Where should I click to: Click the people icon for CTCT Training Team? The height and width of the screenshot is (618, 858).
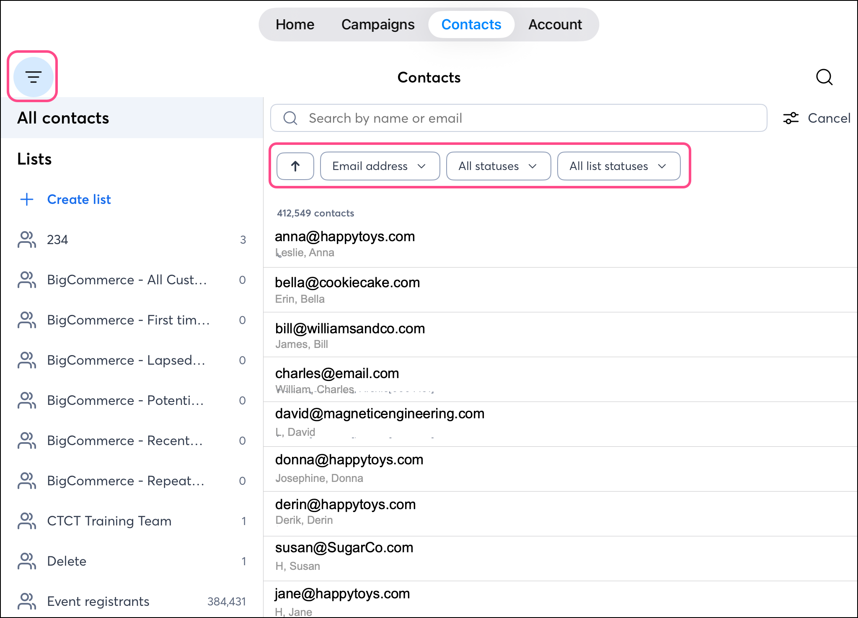(x=27, y=521)
